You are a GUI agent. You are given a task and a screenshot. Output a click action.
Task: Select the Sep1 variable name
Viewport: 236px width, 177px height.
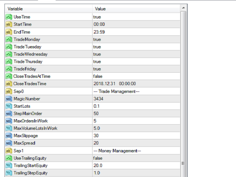pos(18,151)
